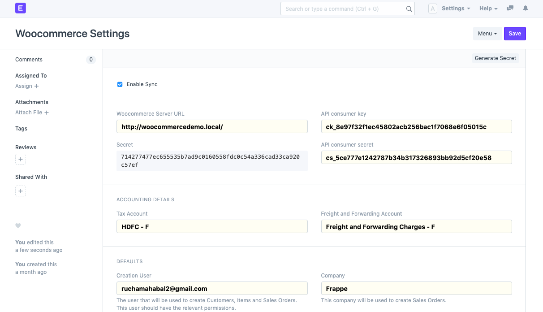Click the global search command bar
The image size is (543, 312).
348,8
